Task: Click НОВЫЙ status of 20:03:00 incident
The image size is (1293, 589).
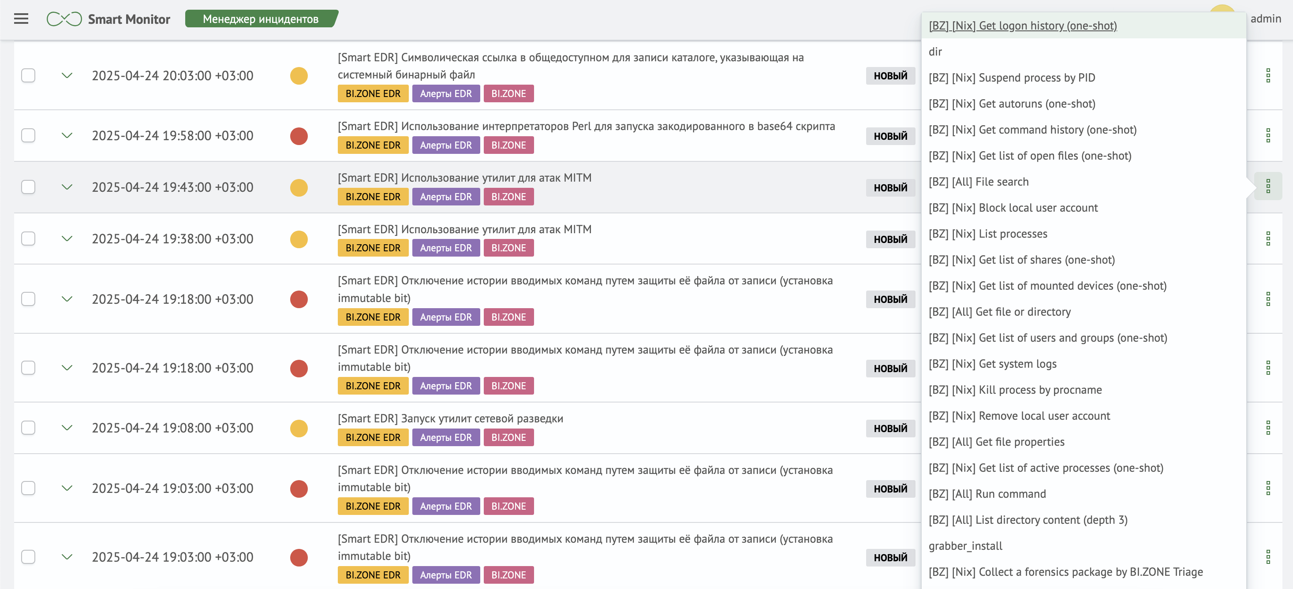Action: pos(890,76)
